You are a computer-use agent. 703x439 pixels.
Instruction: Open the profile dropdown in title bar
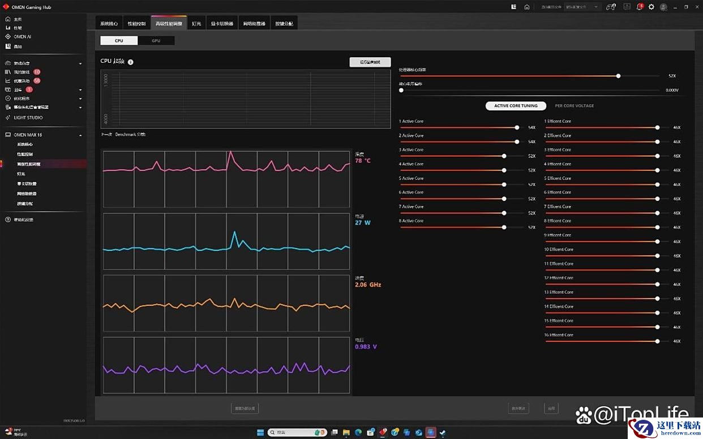click(x=582, y=7)
